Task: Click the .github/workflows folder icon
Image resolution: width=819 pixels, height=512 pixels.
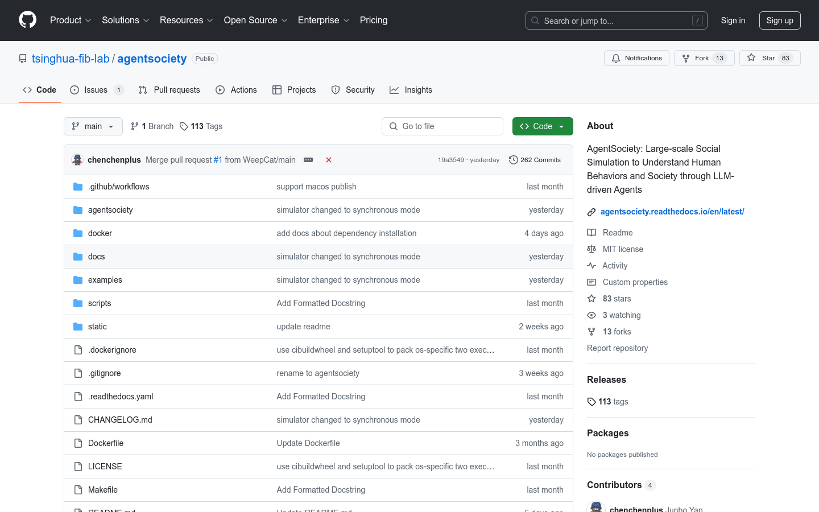Action: click(78, 187)
